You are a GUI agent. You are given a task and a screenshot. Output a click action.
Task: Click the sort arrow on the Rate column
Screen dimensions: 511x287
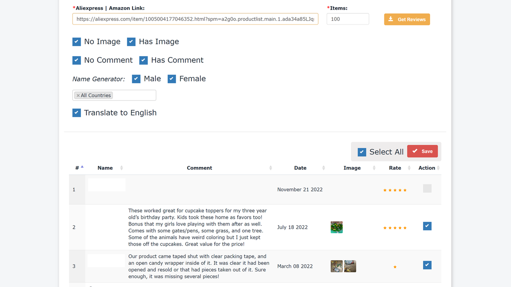410,168
